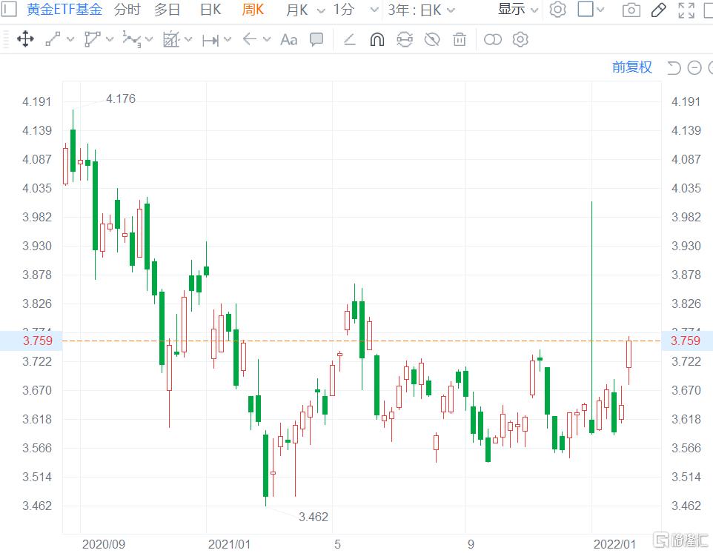Switch to the 分时 tab

coord(126,10)
